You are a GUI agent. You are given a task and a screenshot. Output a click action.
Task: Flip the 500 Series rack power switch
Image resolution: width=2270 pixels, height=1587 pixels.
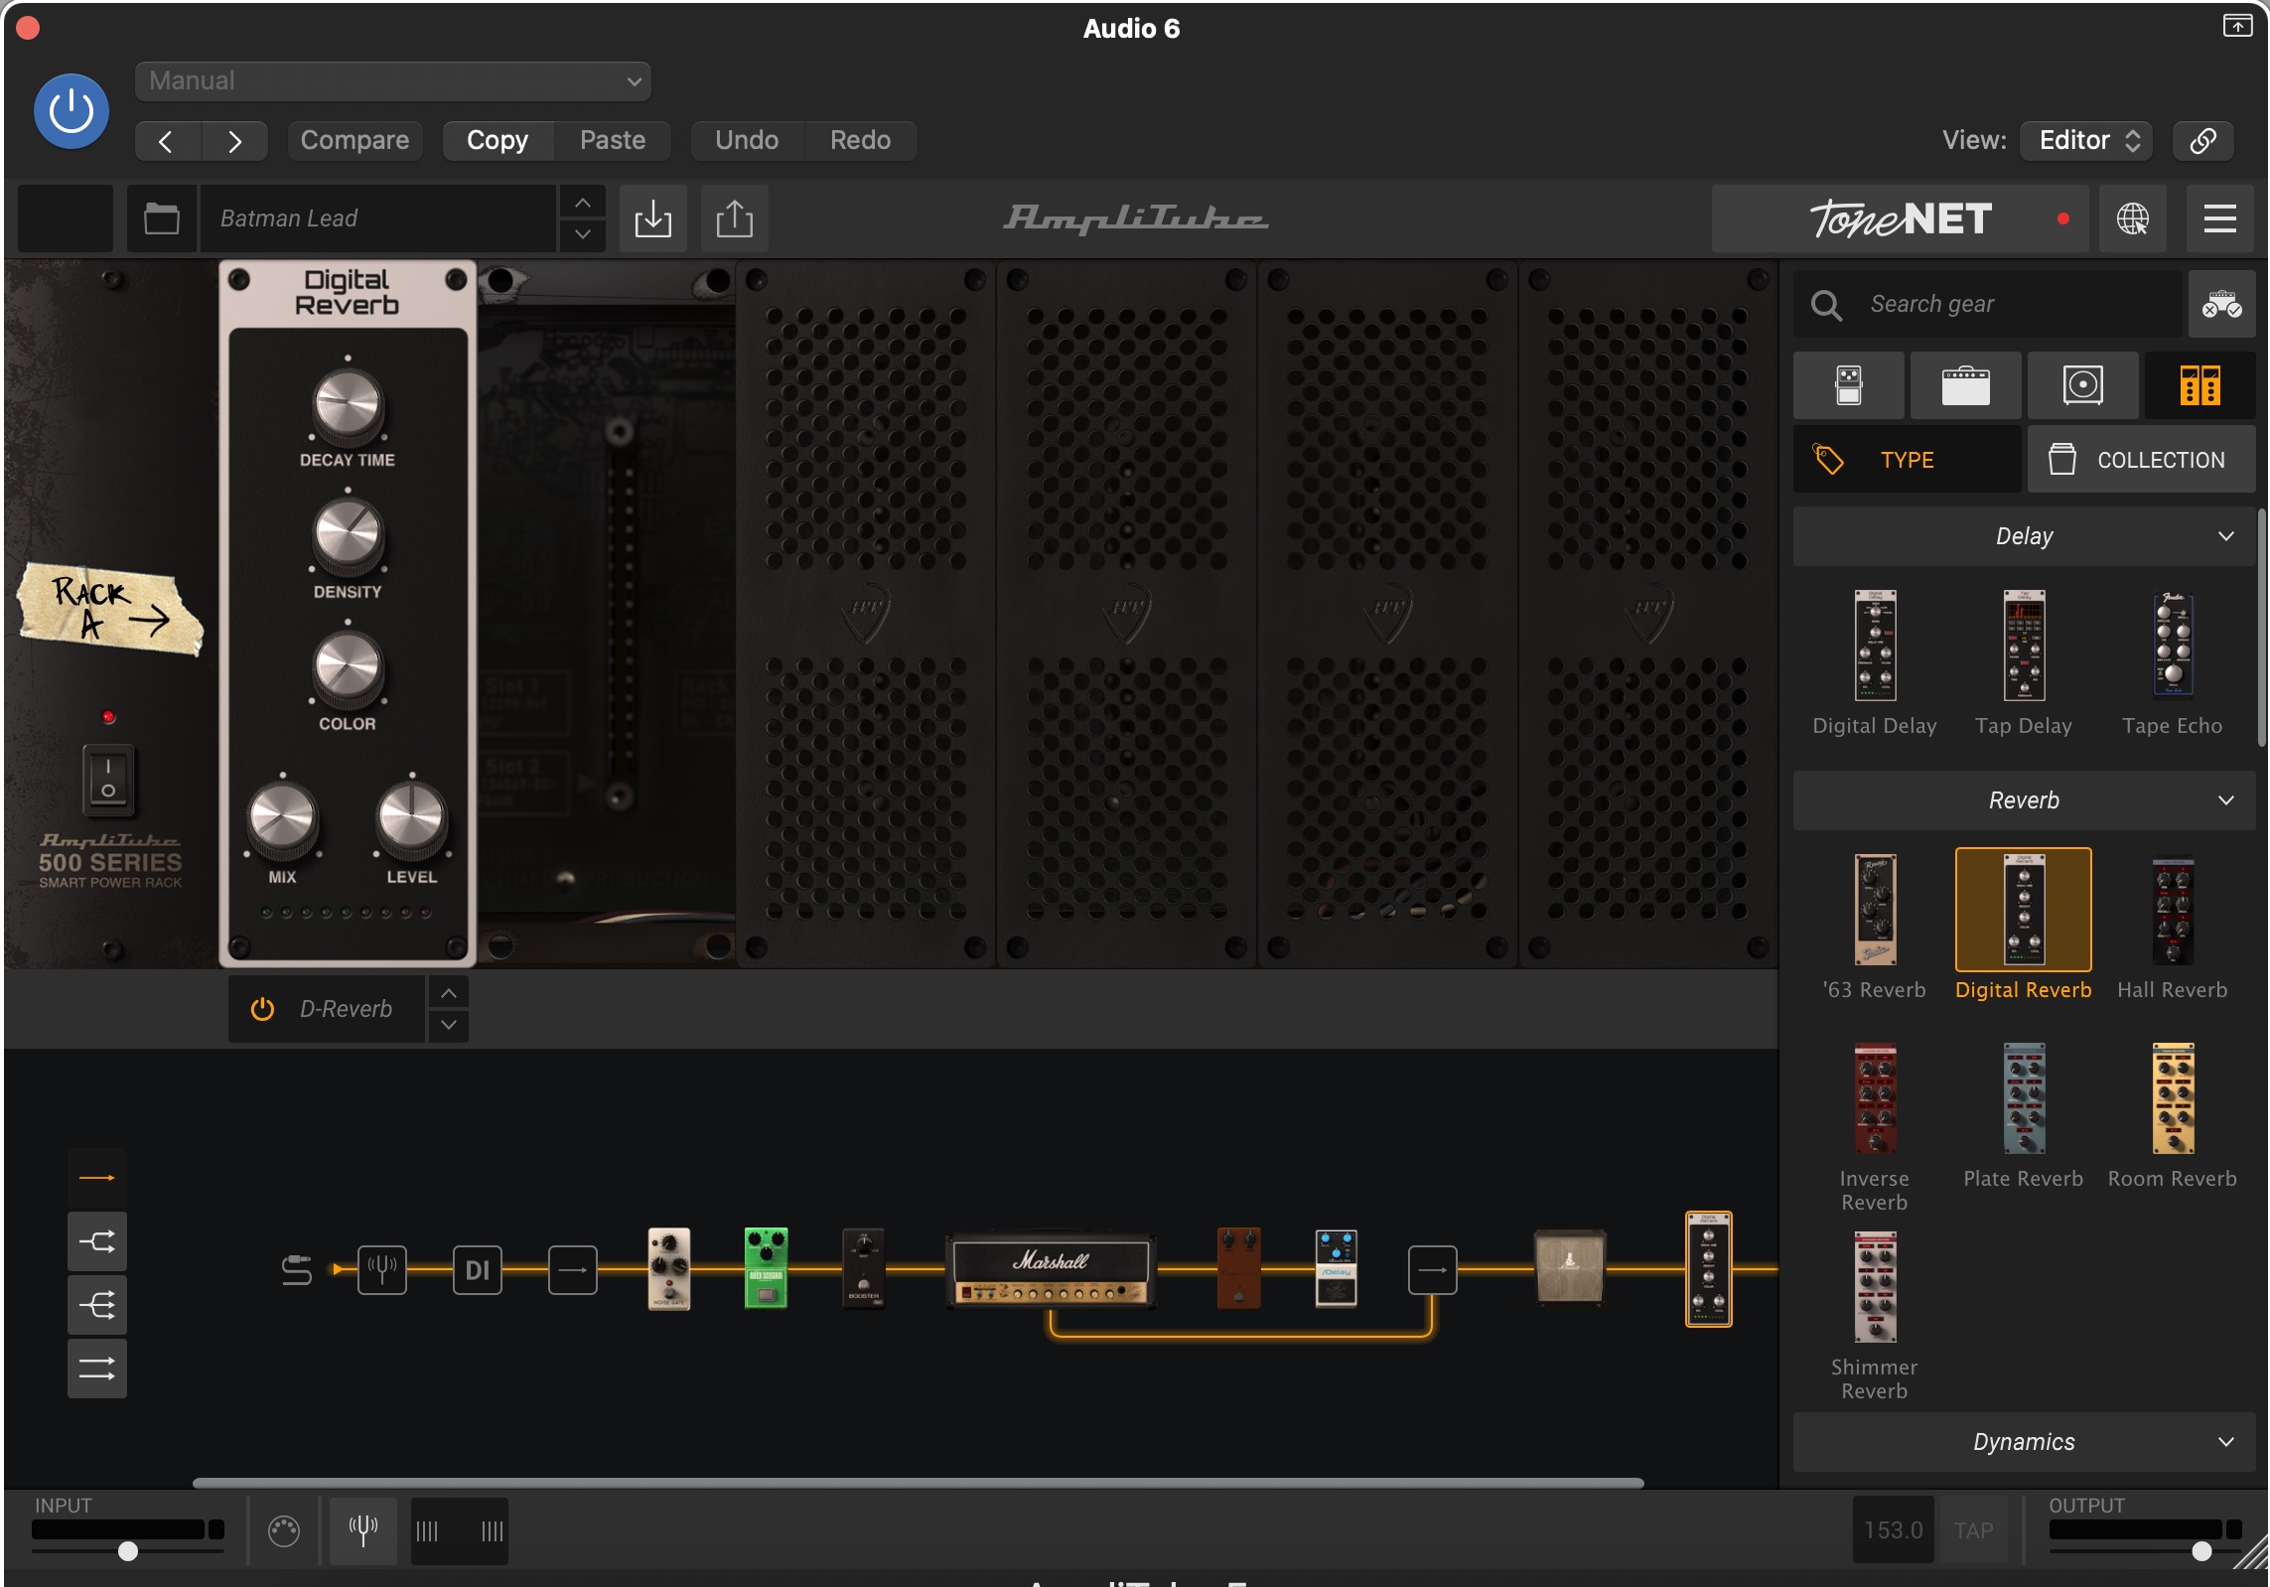(x=108, y=780)
